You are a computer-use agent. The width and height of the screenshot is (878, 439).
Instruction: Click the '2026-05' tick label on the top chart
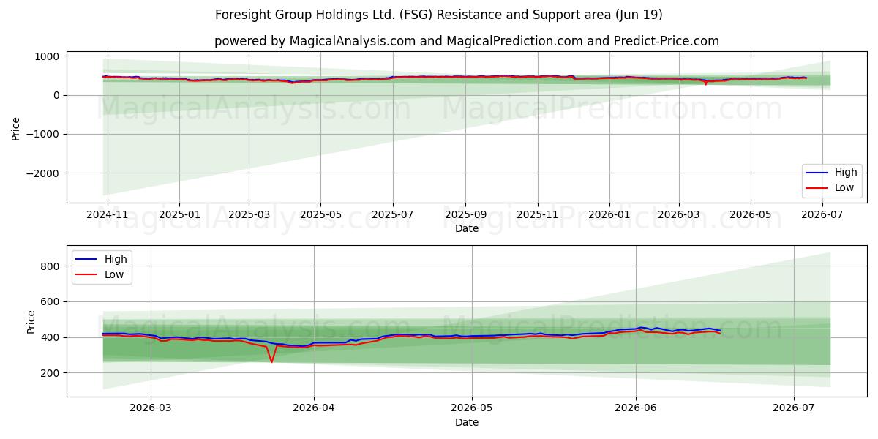(x=750, y=214)
